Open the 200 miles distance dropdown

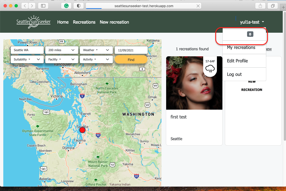[x=62, y=50]
